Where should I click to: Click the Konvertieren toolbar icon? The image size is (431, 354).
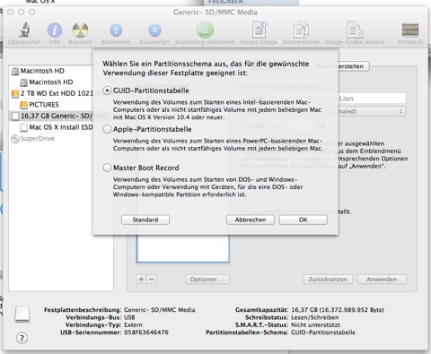click(x=301, y=30)
